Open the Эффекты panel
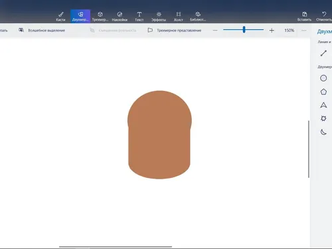 tap(159, 17)
